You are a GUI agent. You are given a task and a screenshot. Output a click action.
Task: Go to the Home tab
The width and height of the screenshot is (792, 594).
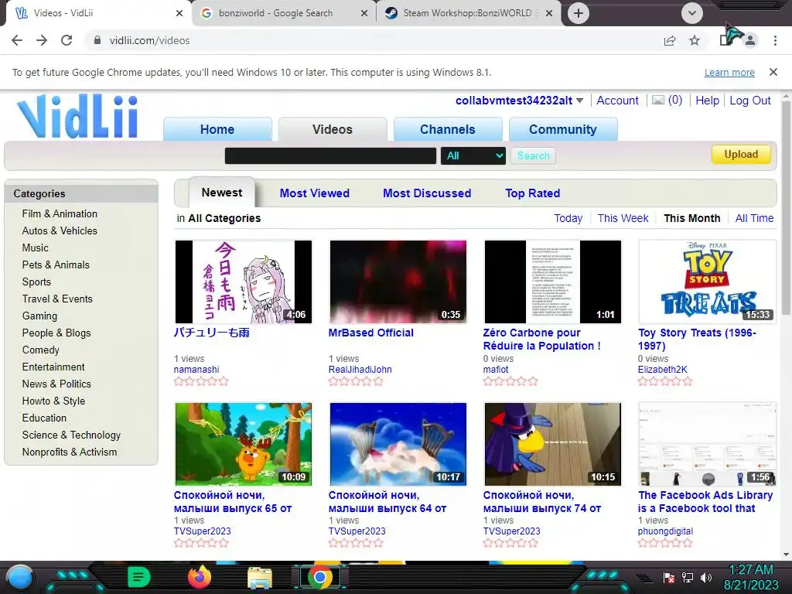click(217, 129)
